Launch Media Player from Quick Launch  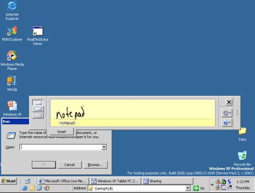pyautogui.click(x=46, y=188)
